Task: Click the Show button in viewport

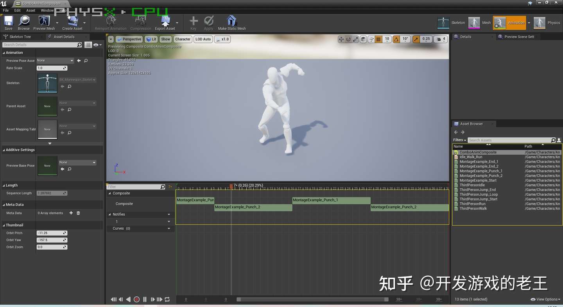Action: [166, 39]
